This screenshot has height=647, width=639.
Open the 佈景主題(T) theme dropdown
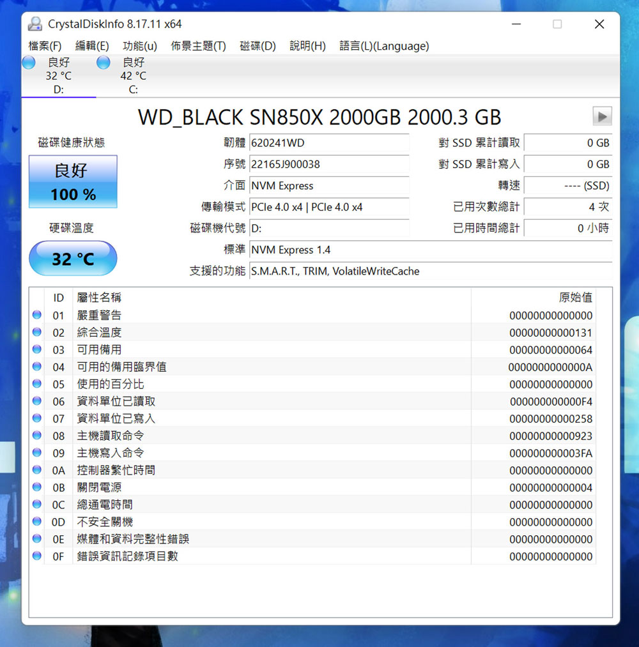[x=198, y=46]
